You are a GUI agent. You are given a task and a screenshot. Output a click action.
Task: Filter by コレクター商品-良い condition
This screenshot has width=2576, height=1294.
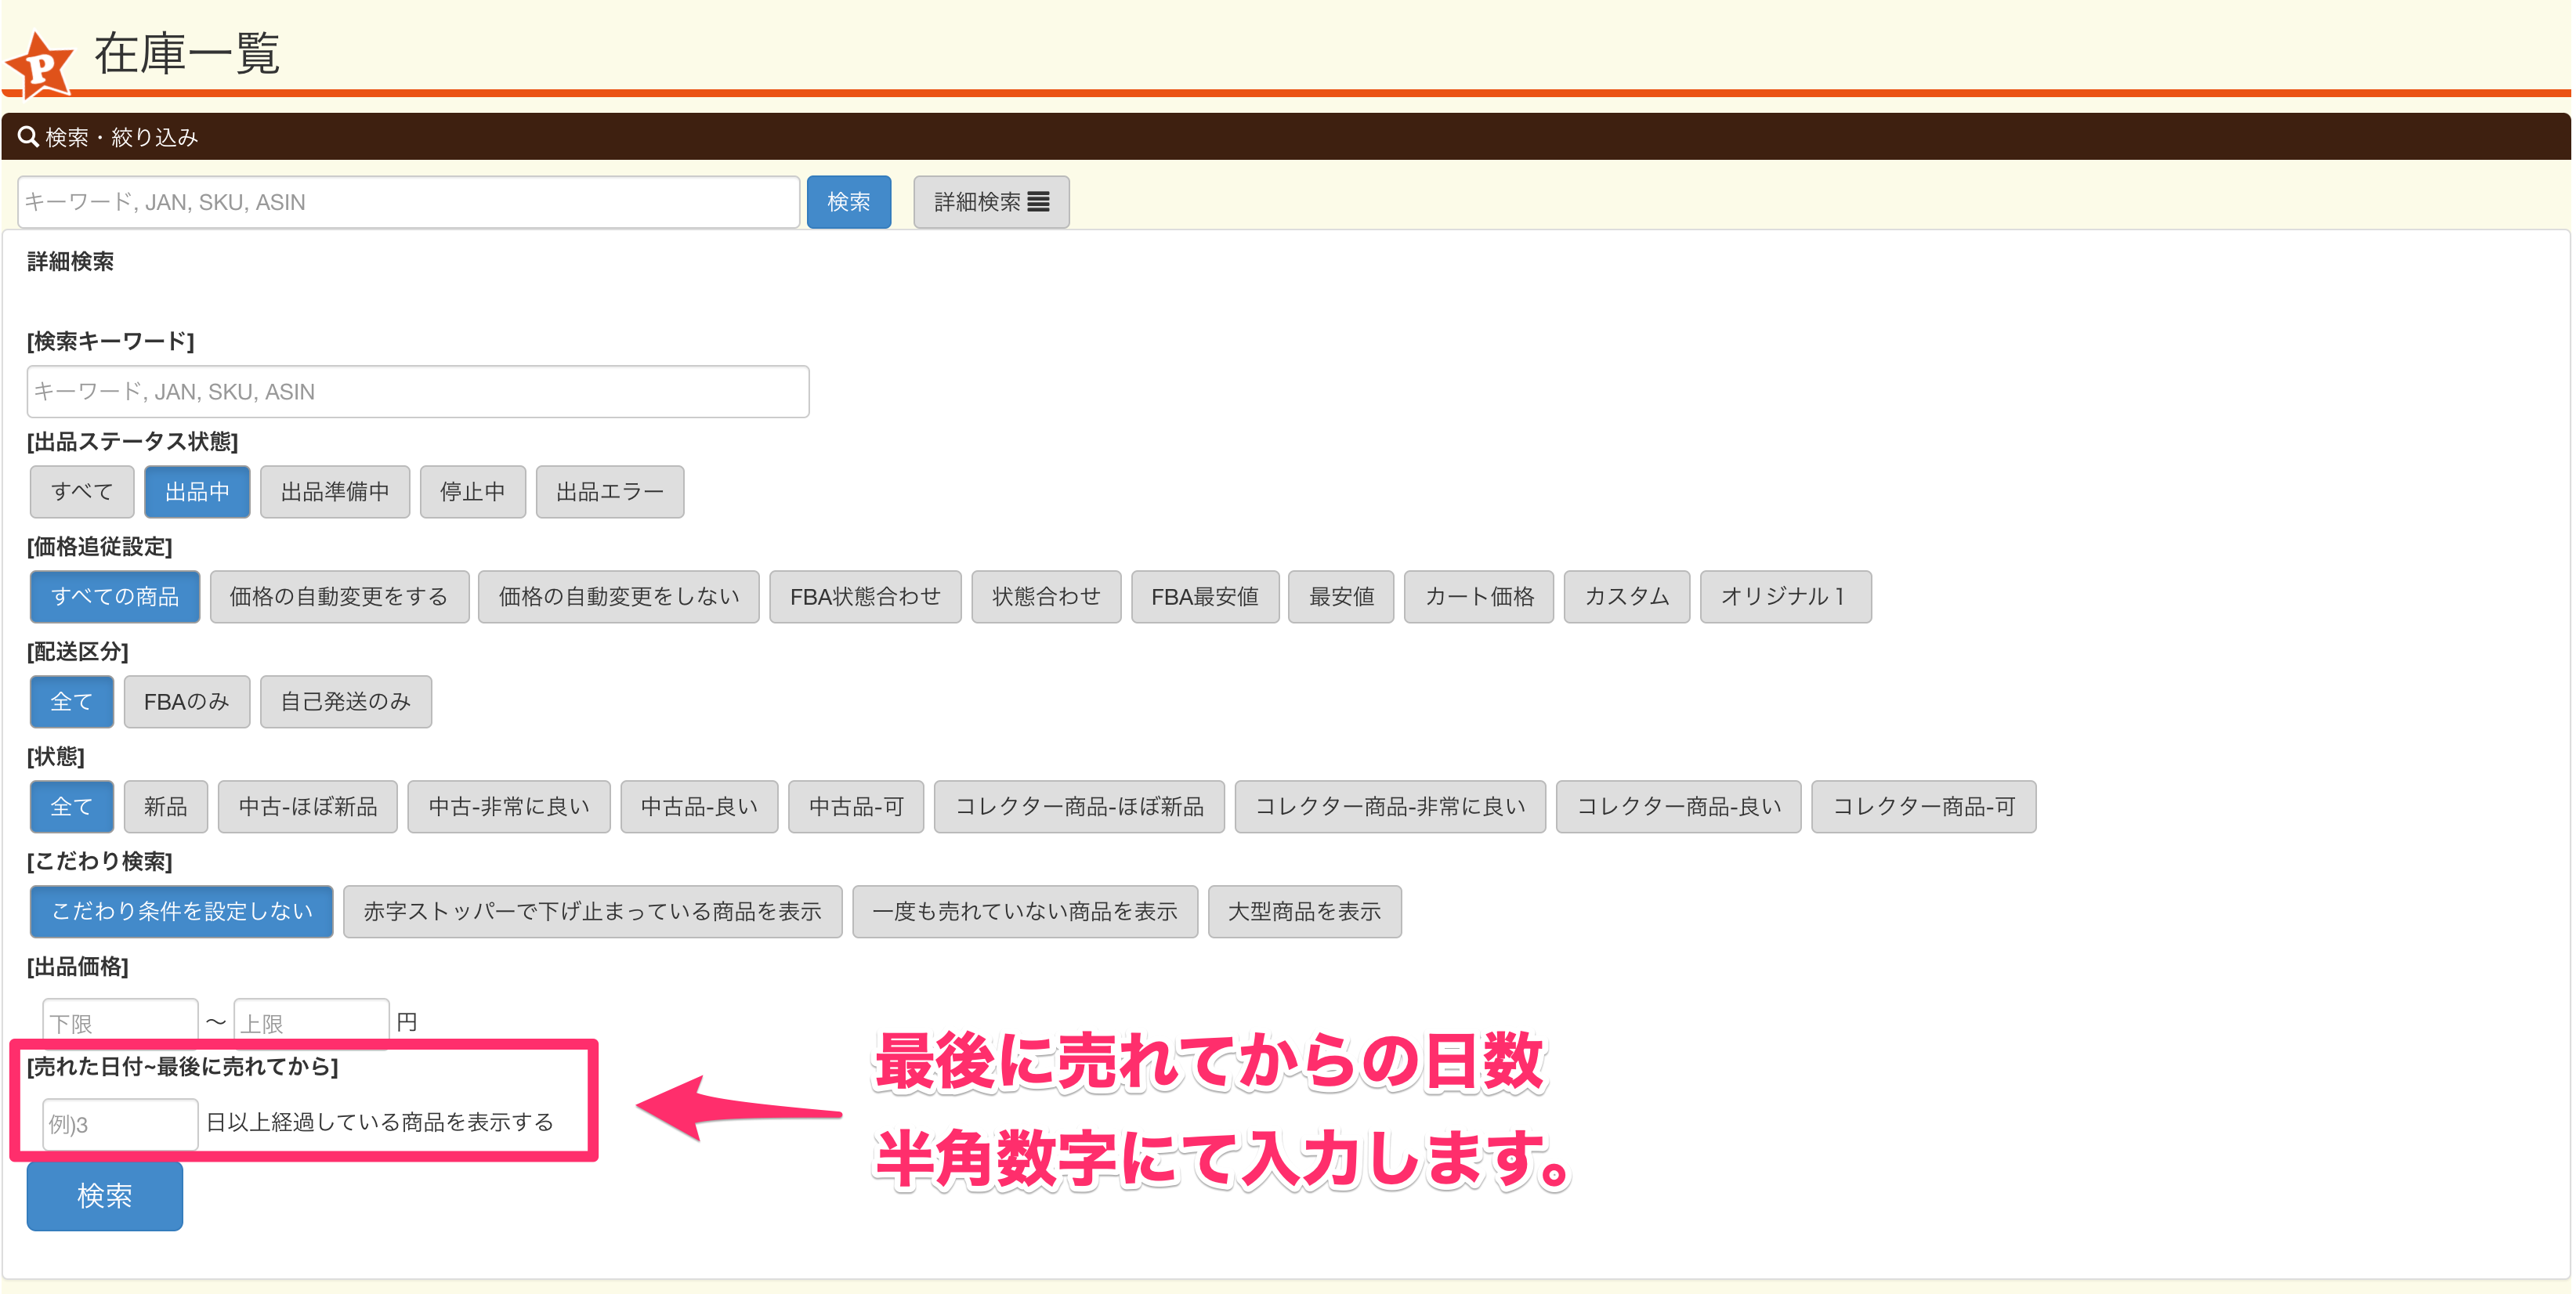1679,807
